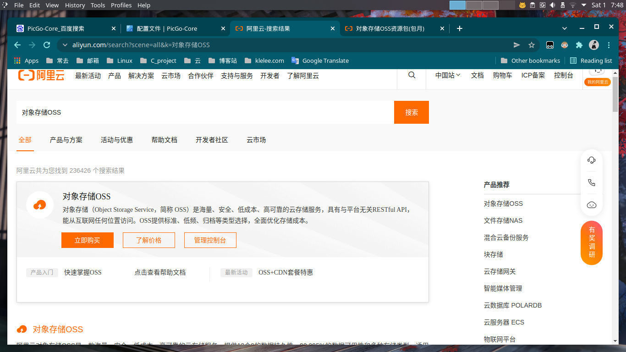The height and width of the screenshot is (352, 626).
Task: Reload the current page
Action: click(47, 45)
